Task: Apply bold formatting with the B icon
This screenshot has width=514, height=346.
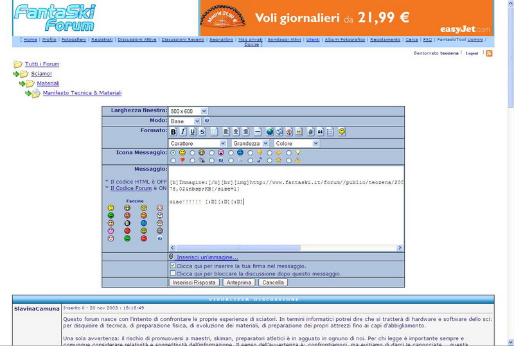Action: point(173,132)
